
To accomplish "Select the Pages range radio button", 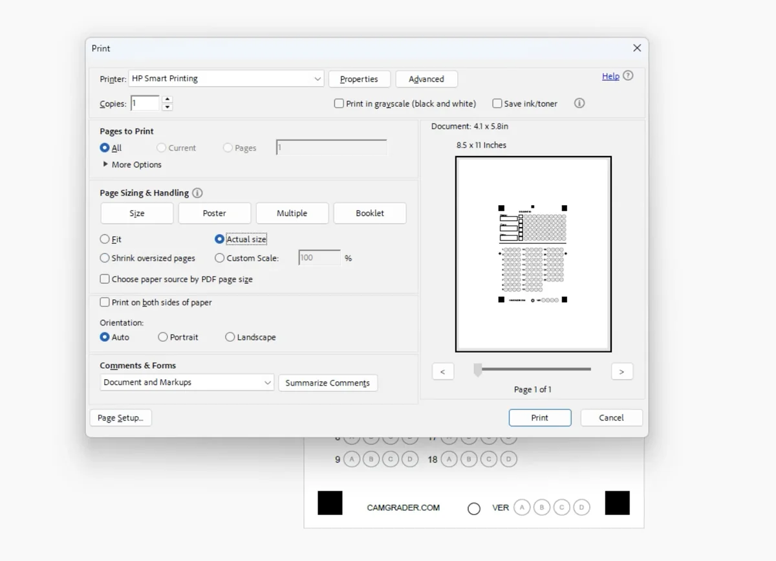I will tap(228, 148).
